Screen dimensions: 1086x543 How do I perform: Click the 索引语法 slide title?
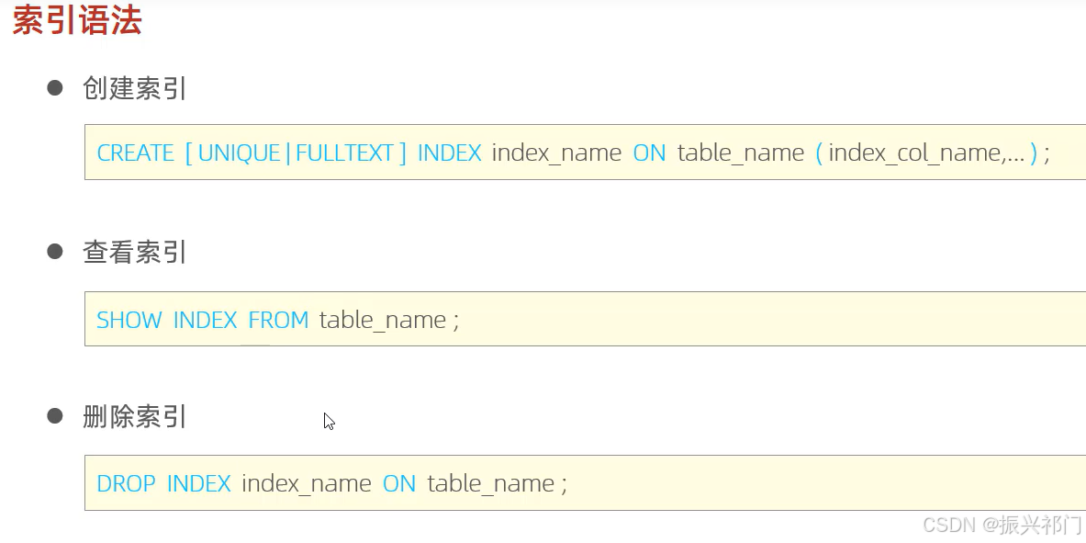point(77,19)
